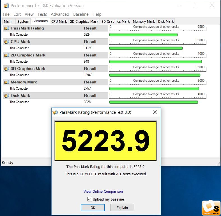The image size is (221, 216).
Task: Open the Baseline menu
Action: (x=81, y=14)
